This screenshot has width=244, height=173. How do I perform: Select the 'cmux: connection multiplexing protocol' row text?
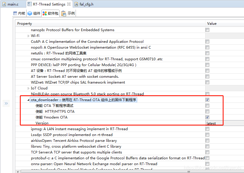97,59
